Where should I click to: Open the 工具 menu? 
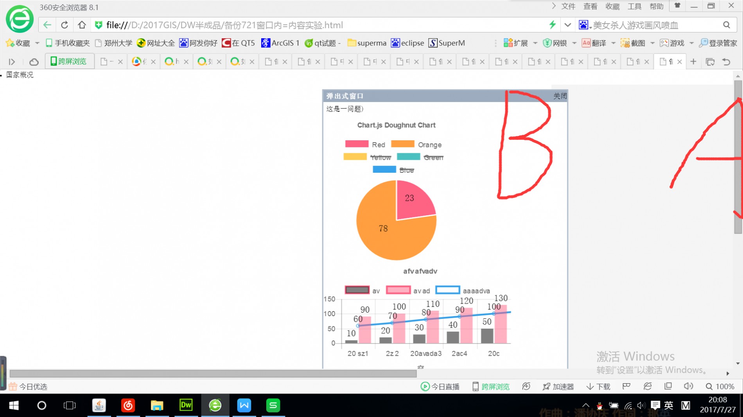(634, 6)
